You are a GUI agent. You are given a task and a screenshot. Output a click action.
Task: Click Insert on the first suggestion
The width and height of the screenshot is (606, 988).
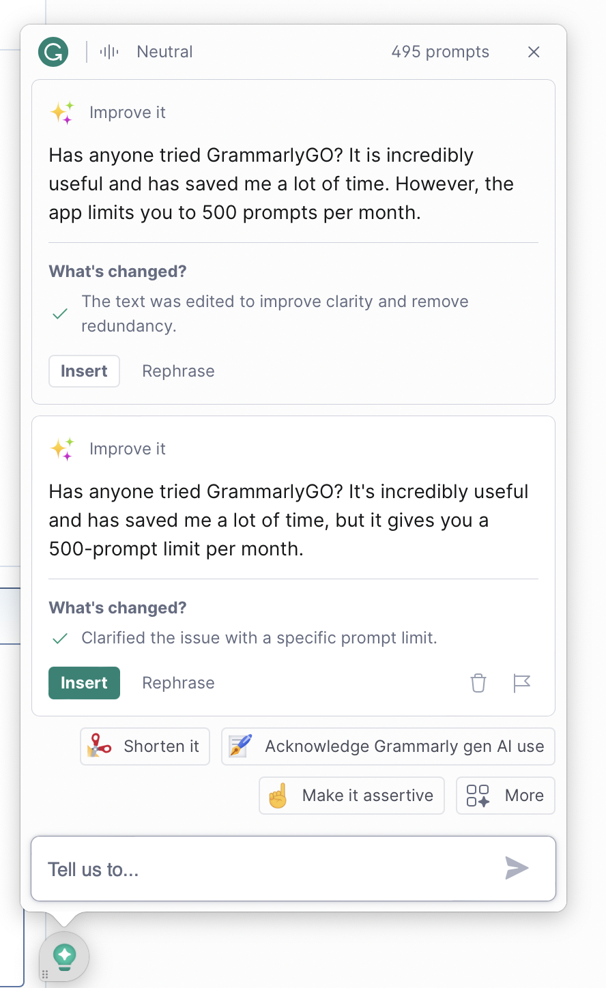[84, 371]
